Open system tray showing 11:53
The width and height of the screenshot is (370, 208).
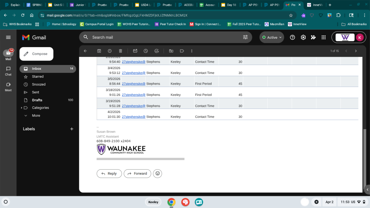pyautogui.click(x=353, y=202)
